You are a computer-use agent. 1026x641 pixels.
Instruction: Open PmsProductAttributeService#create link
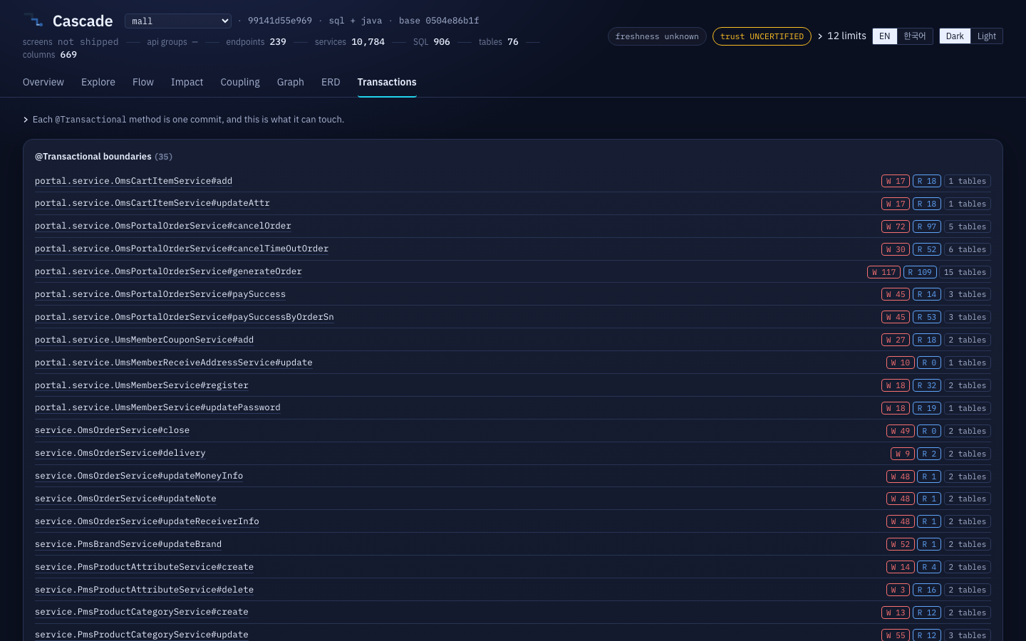(144, 567)
